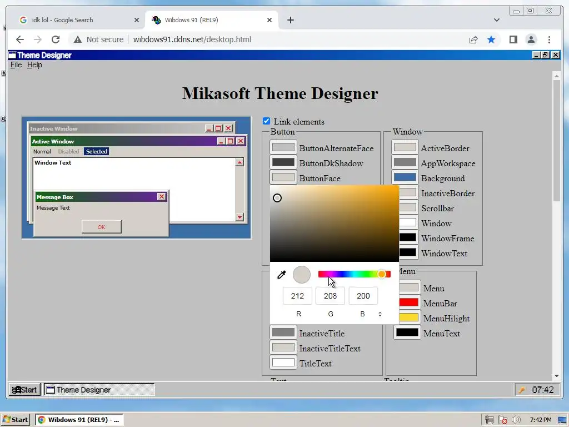Image resolution: width=569 pixels, height=427 pixels.
Task: Click the MenuBar red color swatch
Action: click(408, 302)
